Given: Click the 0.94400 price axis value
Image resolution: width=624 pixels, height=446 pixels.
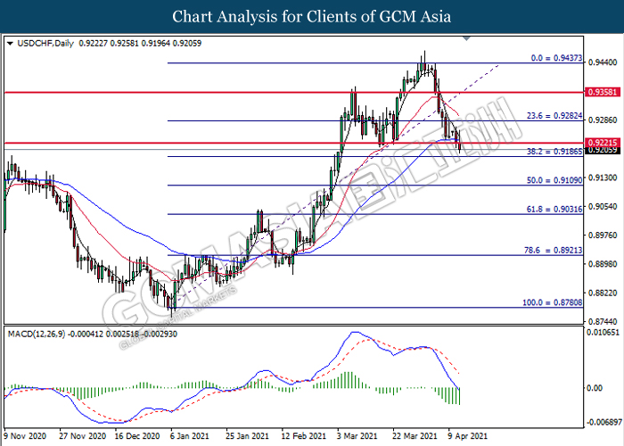Looking at the screenshot, I should pyautogui.click(x=597, y=63).
